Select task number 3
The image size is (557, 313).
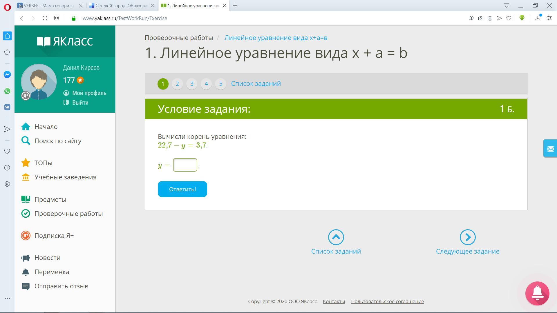click(x=191, y=84)
